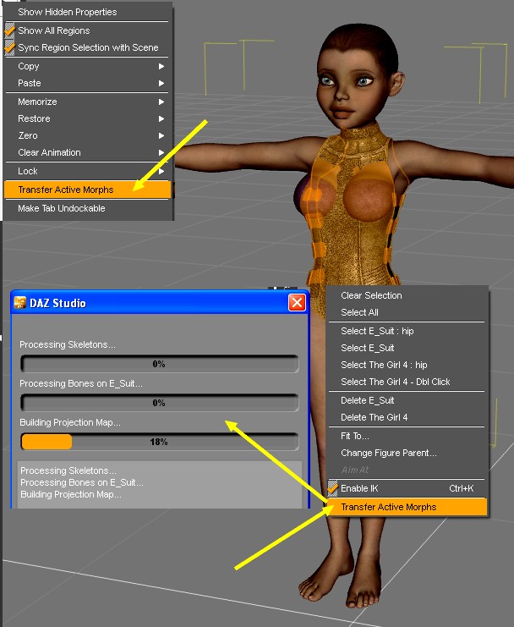Expand the Copy submenu

pyautogui.click(x=88, y=66)
